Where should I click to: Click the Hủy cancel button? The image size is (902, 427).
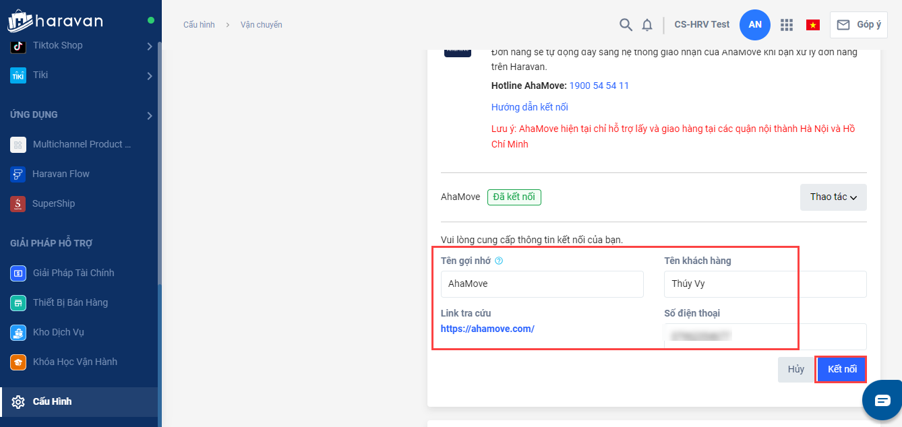click(796, 370)
